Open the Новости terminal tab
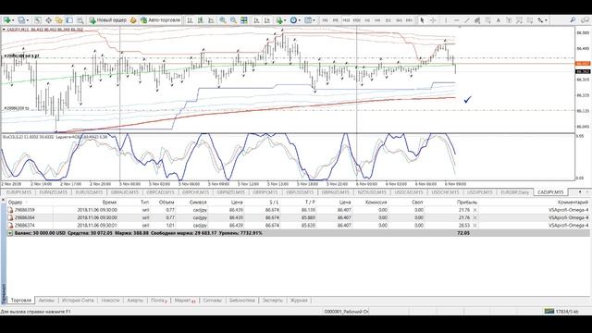592x333 pixels. click(110, 301)
